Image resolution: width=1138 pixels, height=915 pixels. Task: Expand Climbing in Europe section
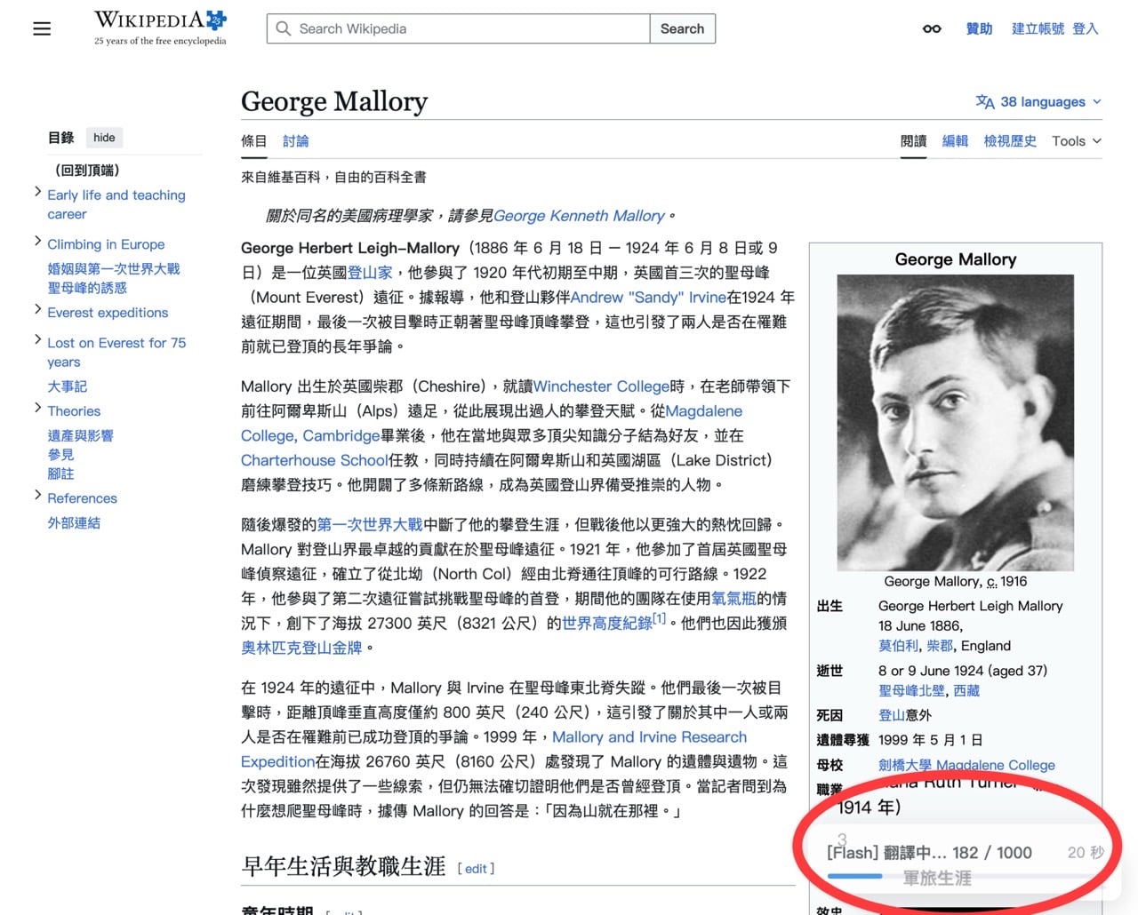click(37, 241)
